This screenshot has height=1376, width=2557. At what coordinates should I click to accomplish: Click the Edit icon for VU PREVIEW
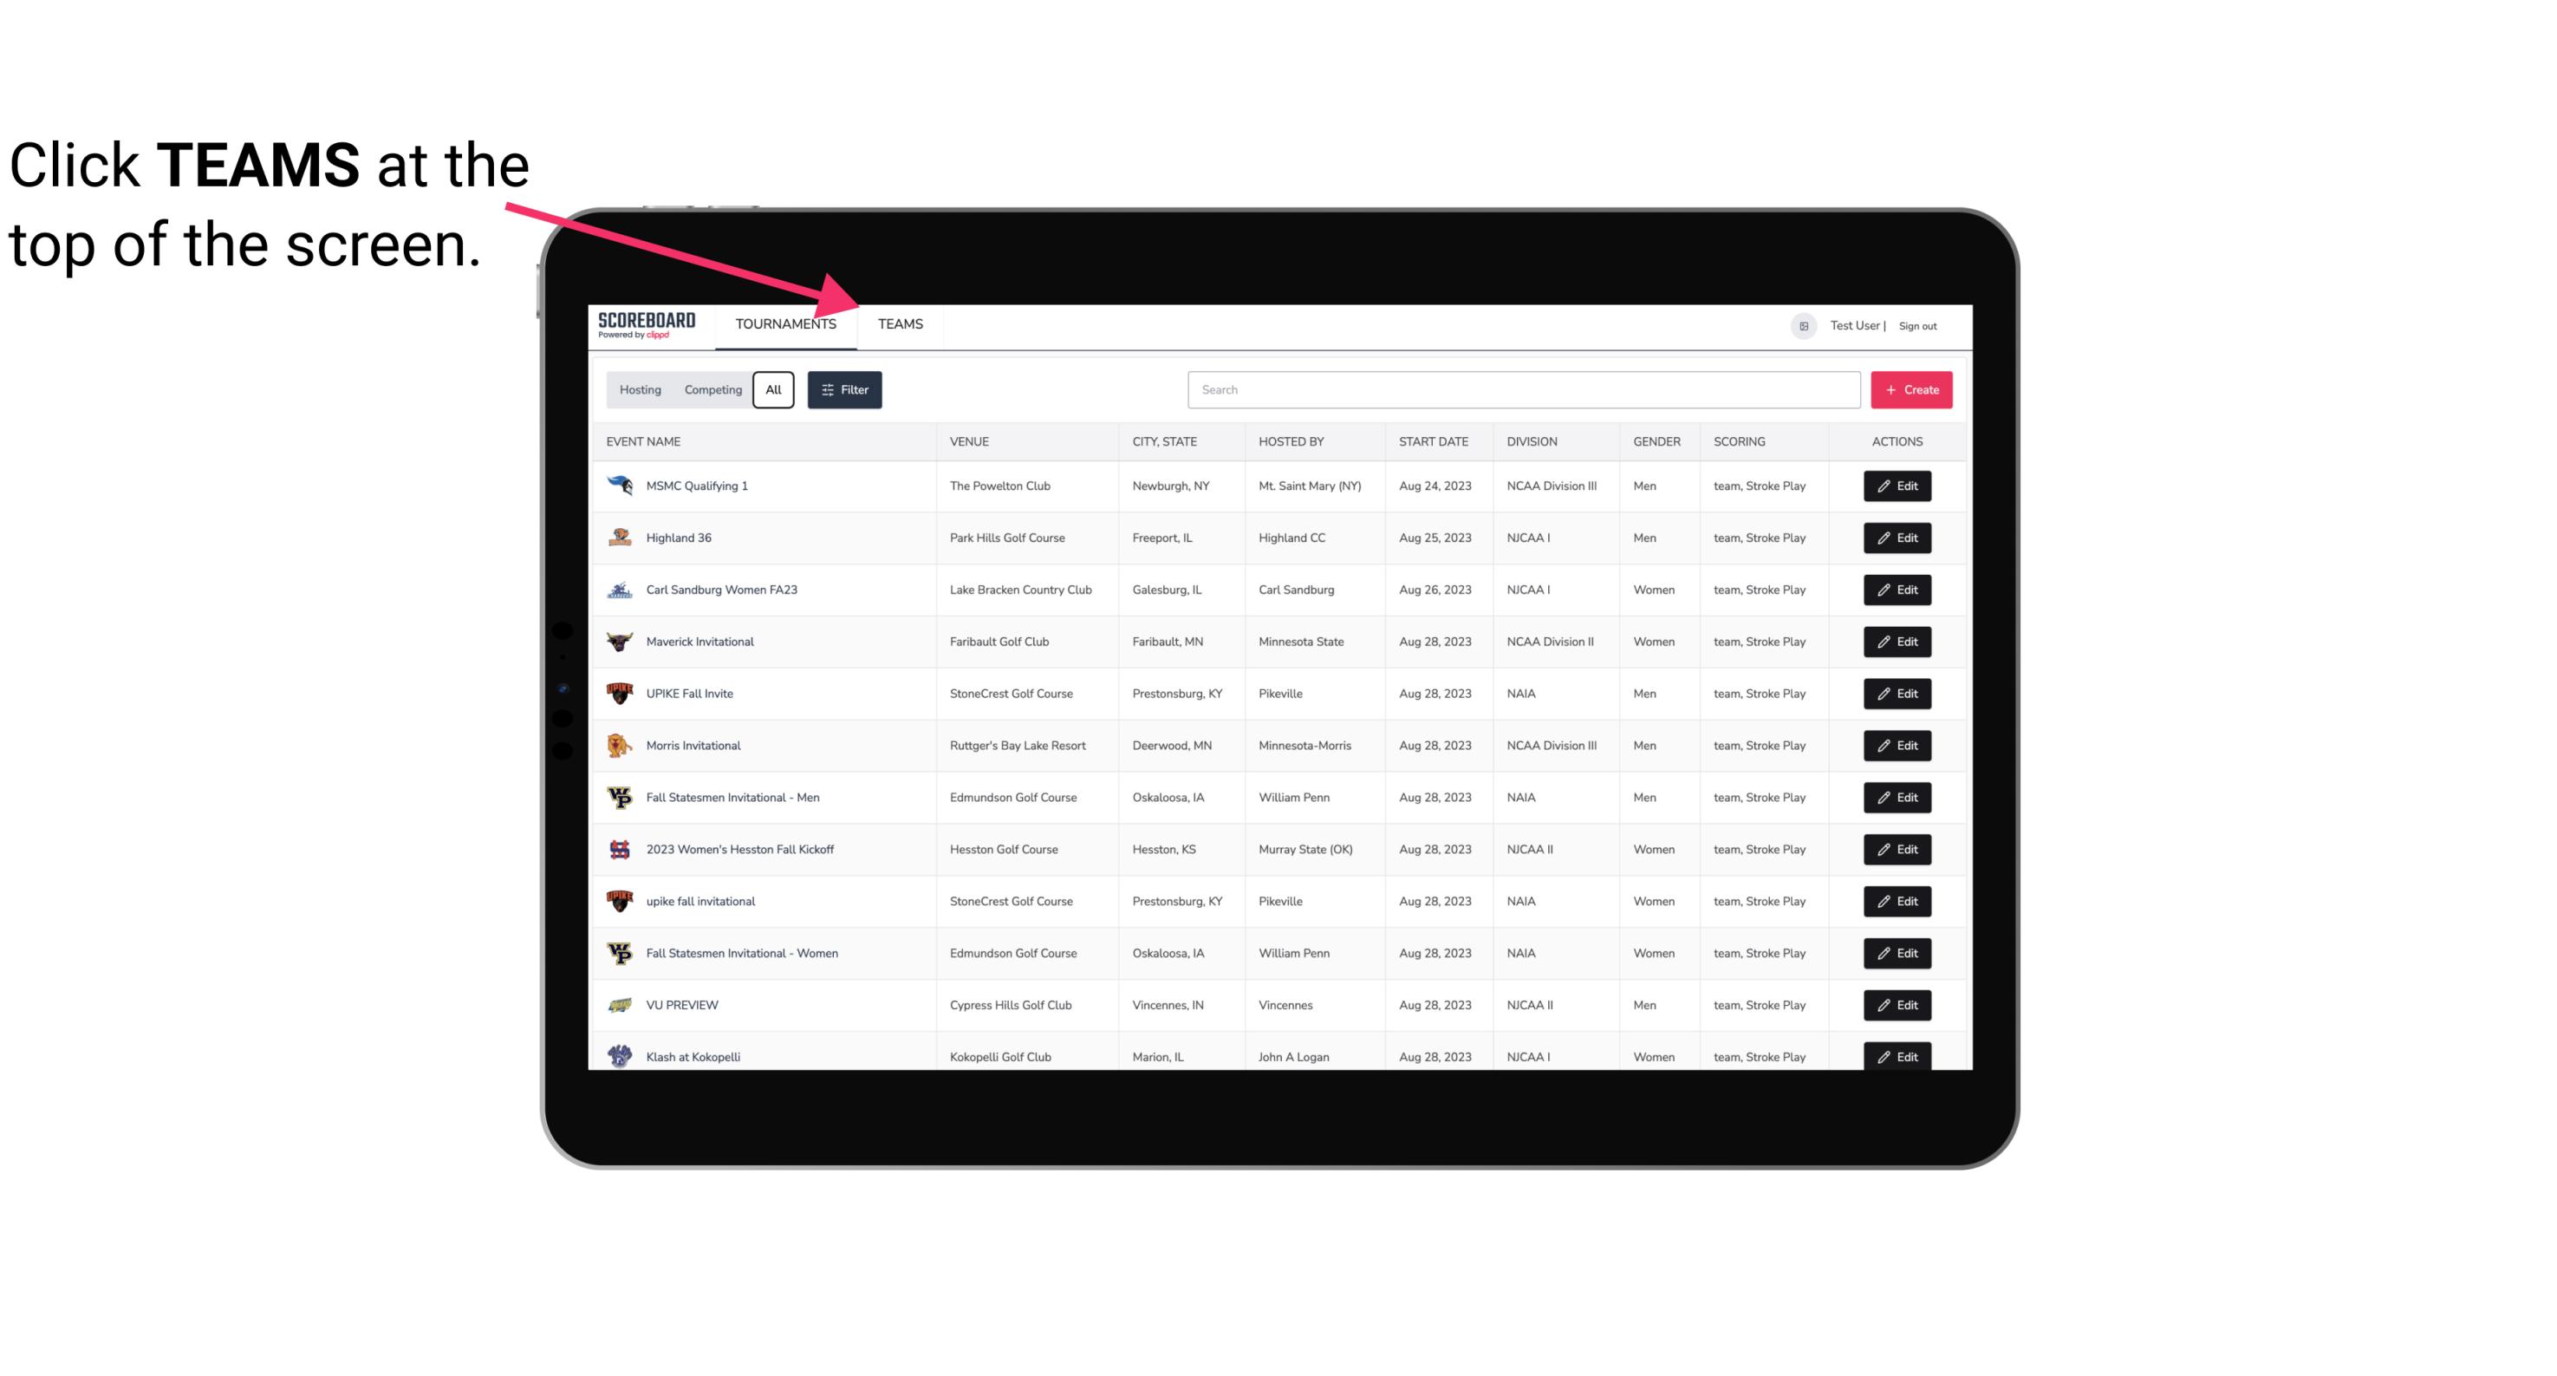click(x=1898, y=1005)
